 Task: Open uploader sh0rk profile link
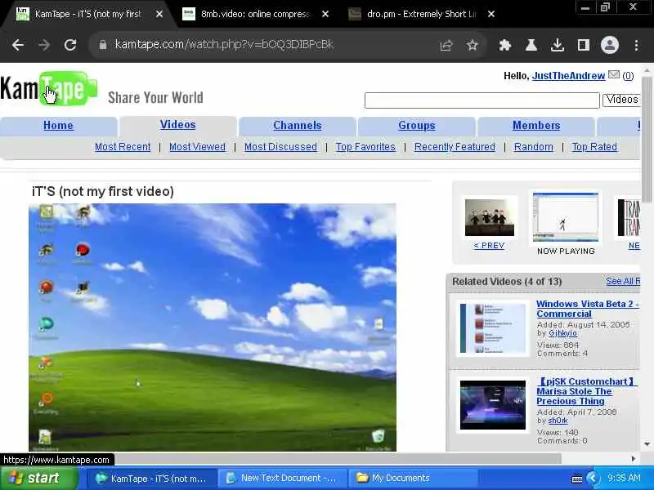click(x=558, y=421)
